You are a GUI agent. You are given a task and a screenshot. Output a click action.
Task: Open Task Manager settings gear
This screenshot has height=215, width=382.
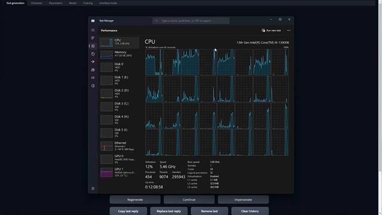point(93,189)
